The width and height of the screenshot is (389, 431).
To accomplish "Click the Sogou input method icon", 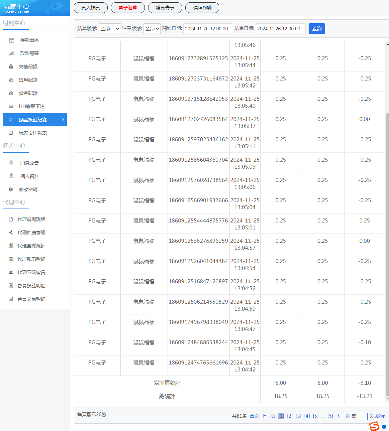I will (374, 426).
